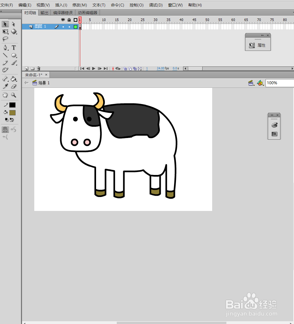Open the 修改 (Modify) menu
This screenshot has width=294, height=324.
point(80,5)
